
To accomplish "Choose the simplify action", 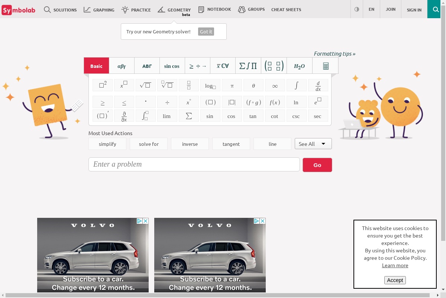I will pos(107,144).
